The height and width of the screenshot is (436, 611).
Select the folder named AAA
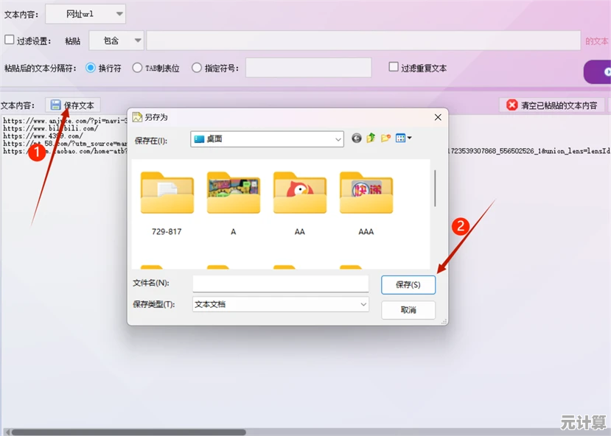tap(366, 203)
